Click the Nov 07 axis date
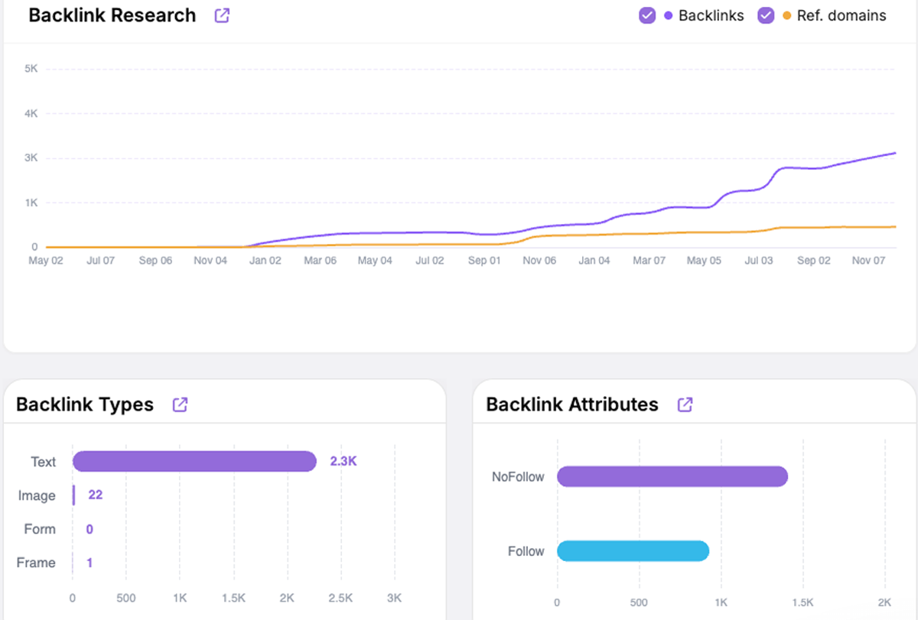Viewport: 918px width, 620px height. click(868, 261)
